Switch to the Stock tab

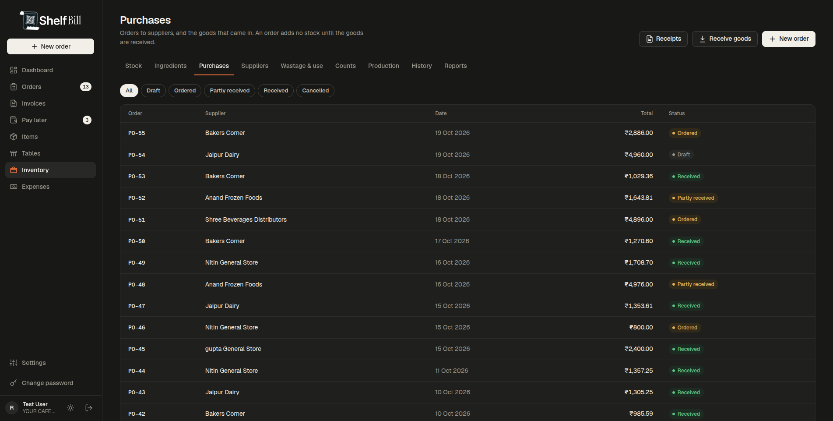134,66
